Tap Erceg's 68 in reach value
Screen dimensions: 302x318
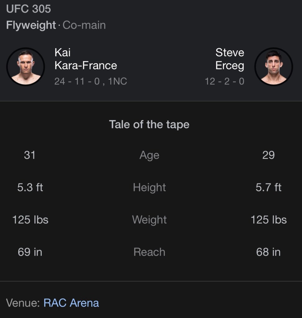(268, 252)
